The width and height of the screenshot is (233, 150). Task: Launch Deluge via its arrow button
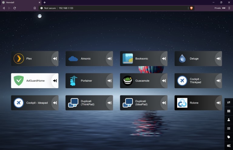click(218, 58)
